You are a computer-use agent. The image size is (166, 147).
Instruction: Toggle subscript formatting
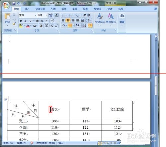pos(42,21)
